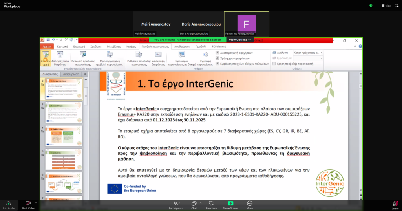Open the Ανάλυση resolution combo box
Image resolution: width=402 pixels, height=211 pixels.
click(308, 52)
